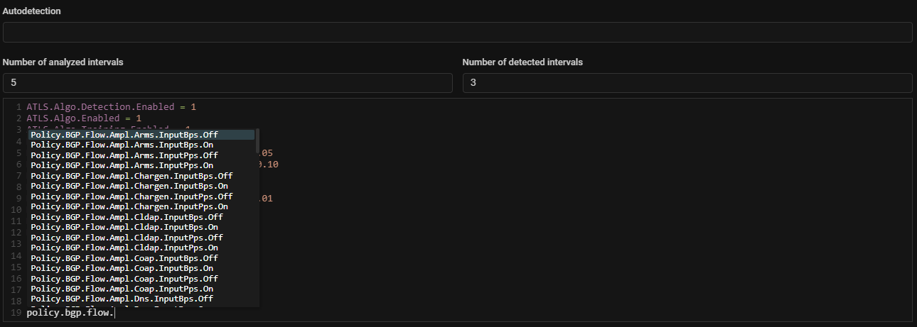Screen dimensions: 917x327
Task: Focus the Number of analyzed intervals field
Action: [x=227, y=82]
